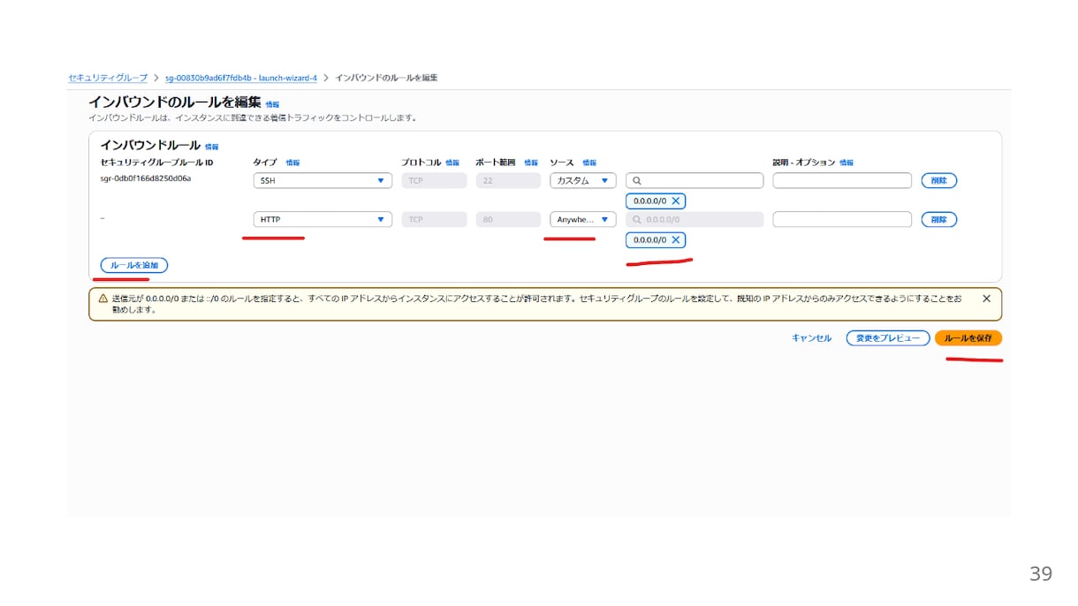Click the port range field showing 22
1078x606 pixels.
(508, 180)
